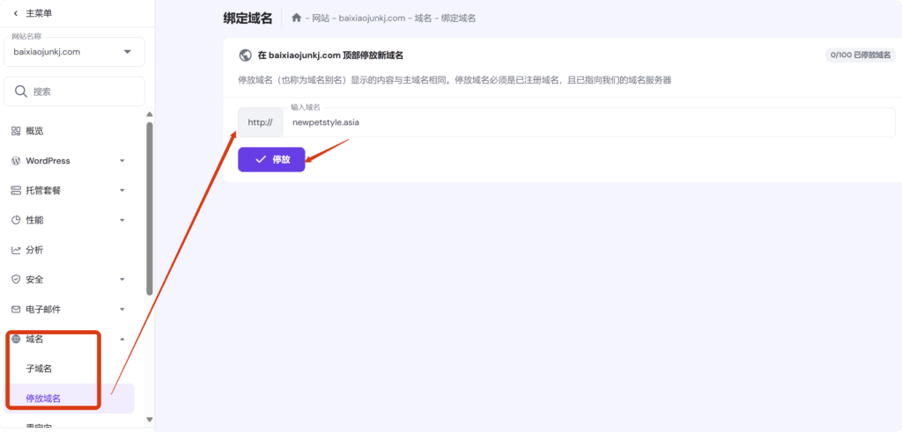Click the WordPress logo icon in sidebar
This screenshot has height=432, width=902.
[x=16, y=161]
